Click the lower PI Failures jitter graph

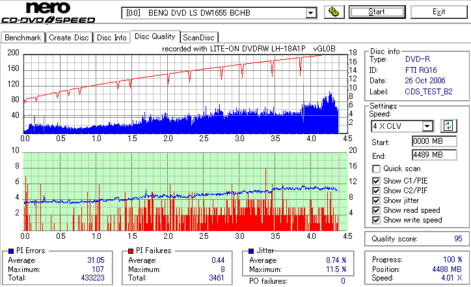coord(185,191)
